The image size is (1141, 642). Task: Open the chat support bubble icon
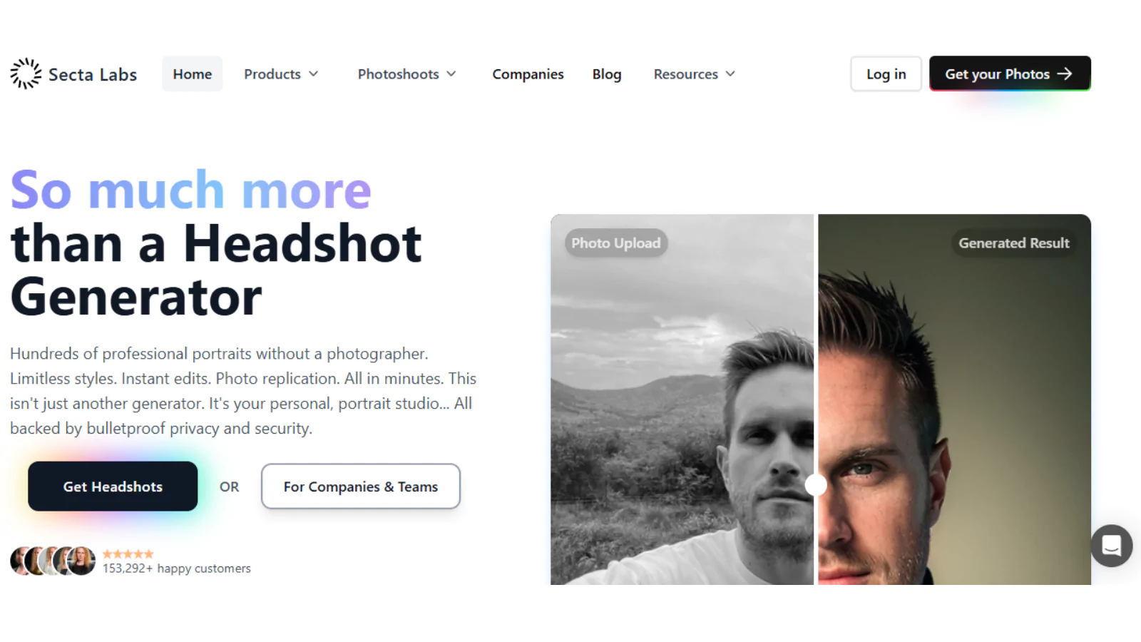pyautogui.click(x=1111, y=546)
